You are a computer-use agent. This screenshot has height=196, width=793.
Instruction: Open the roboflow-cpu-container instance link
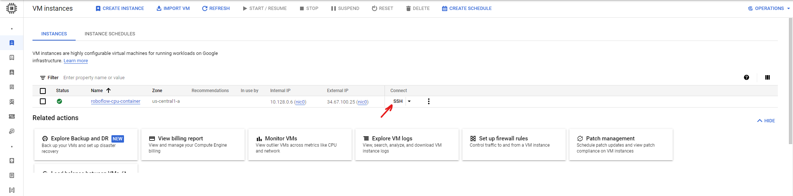tap(115, 101)
